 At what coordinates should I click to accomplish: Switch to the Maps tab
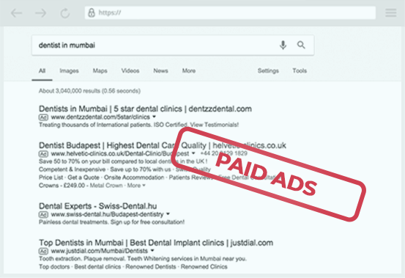click(100, 71)
